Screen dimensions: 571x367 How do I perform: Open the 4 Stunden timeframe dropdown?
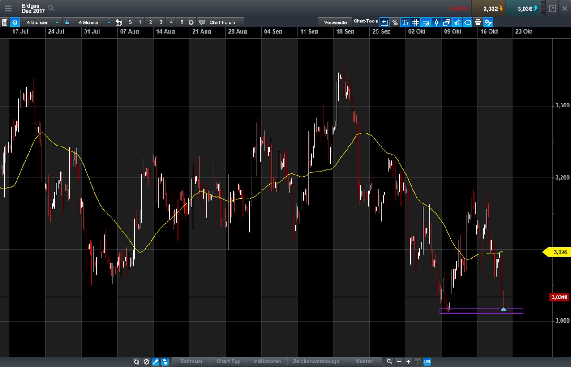point(42,22)
